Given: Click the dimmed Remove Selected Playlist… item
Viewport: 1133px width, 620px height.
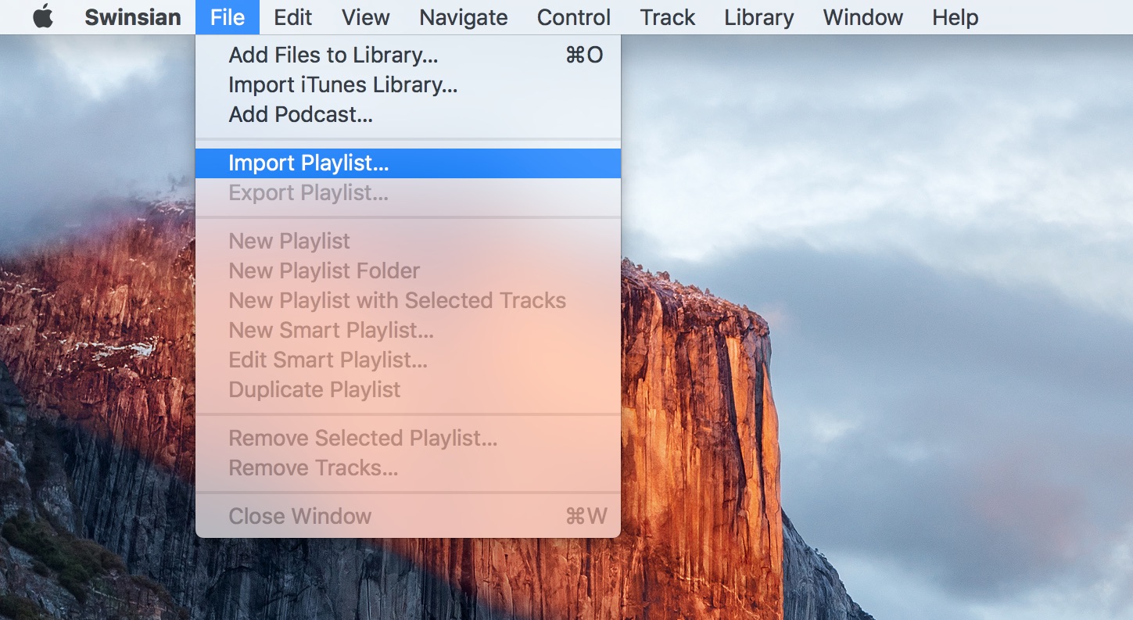Looking at the screenshot, I should tap(408, 438).
